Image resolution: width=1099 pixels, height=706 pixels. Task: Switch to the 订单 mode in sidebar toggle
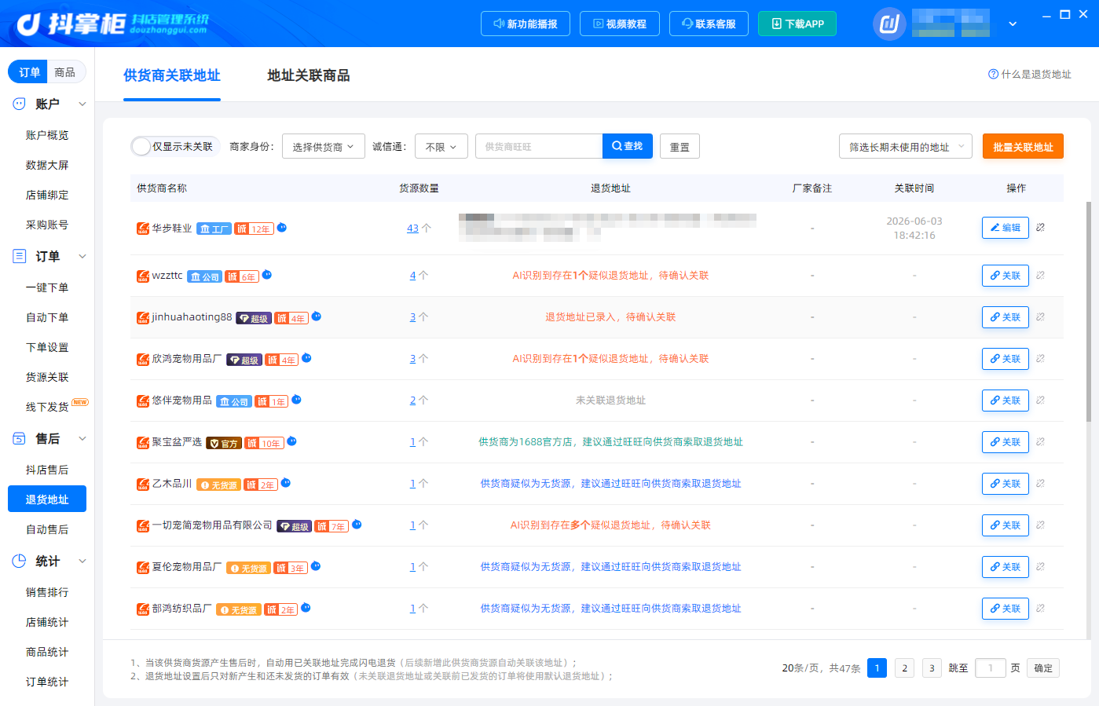click(29, 72)
